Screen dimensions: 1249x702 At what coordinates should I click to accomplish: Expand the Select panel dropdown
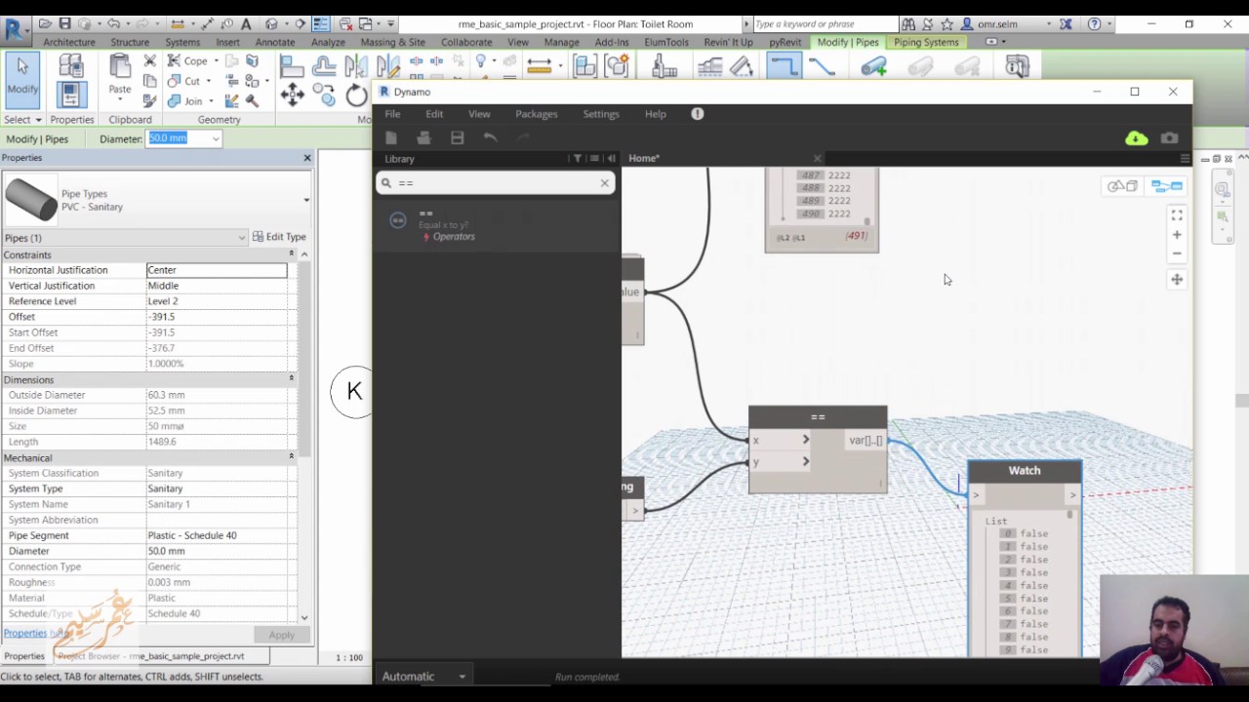click(x=23, y=119)
